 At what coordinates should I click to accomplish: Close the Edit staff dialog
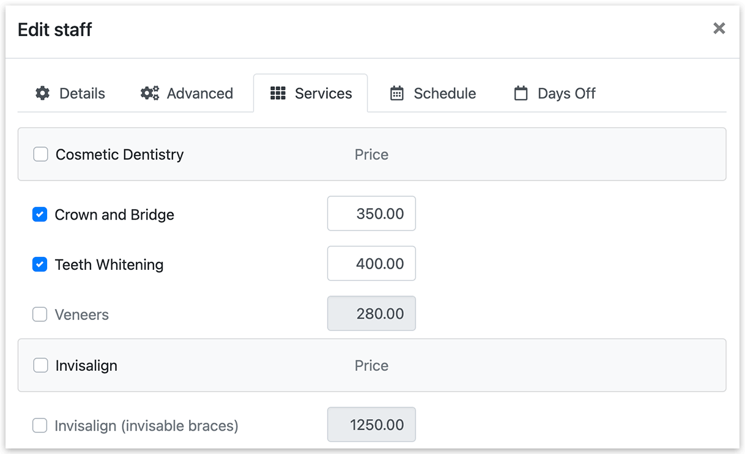pyautogui.click(x=719, y=28)
